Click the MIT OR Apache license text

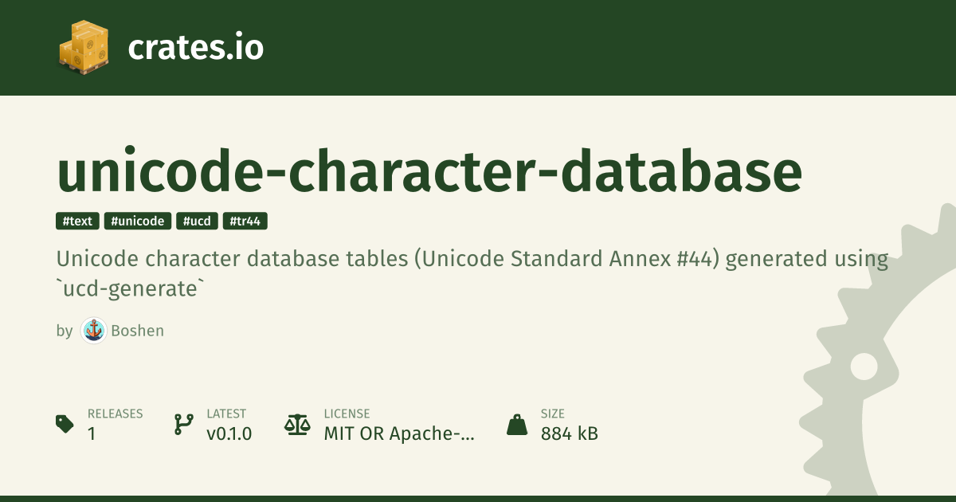tap(398, 434)
